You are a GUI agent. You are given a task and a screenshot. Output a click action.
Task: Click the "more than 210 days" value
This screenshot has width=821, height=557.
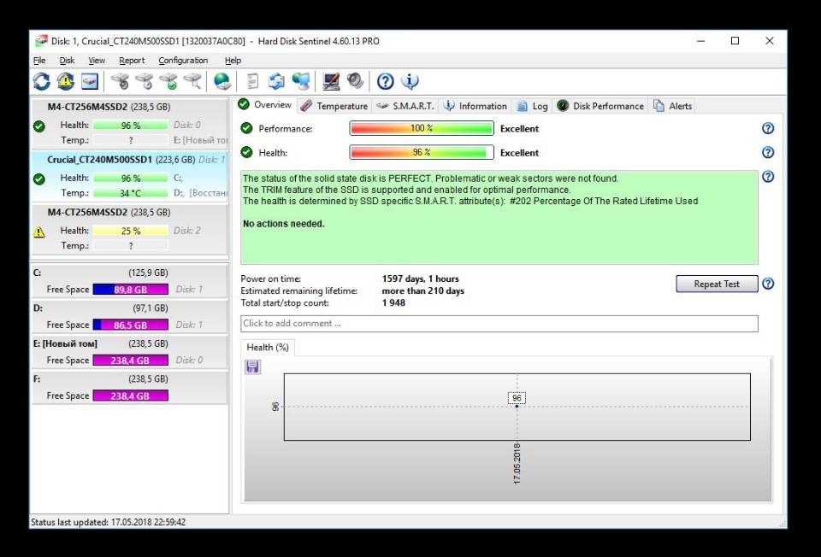[423, 290]
